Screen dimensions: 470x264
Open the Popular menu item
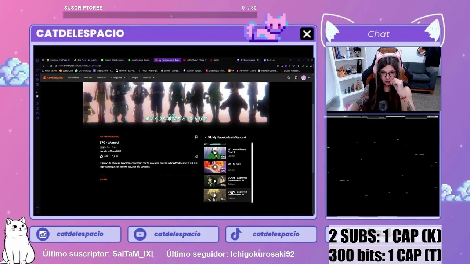click(88, 78)
